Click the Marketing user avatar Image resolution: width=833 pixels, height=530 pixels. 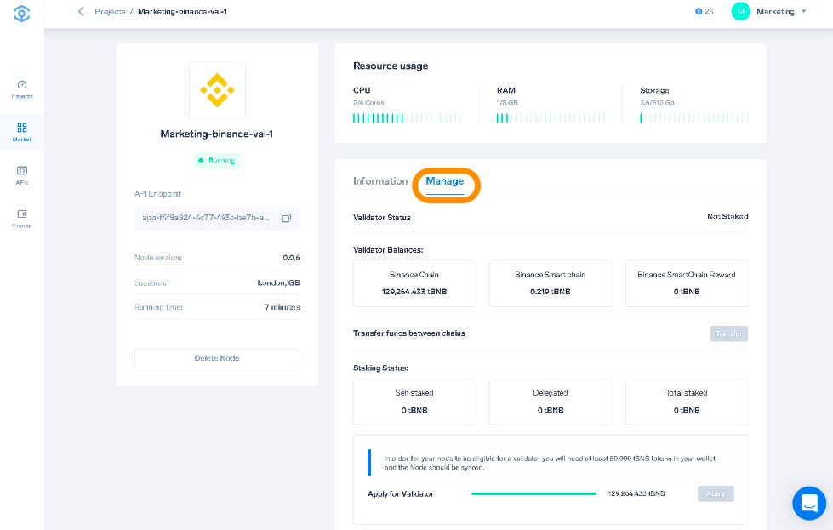(740, 11)
